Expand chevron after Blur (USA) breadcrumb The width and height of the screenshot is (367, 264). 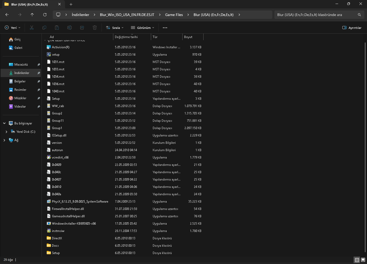tap(239, 15)
